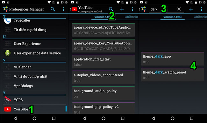
Task: Select VCalendar in app list
Action: pyautogui.click(x=34, y=67)
